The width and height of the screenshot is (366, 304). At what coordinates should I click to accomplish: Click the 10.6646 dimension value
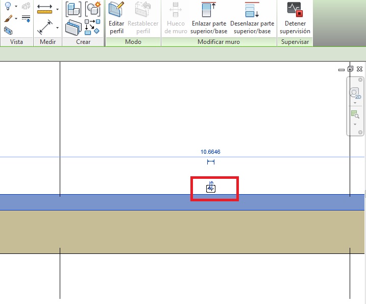(x=210, y=152)
